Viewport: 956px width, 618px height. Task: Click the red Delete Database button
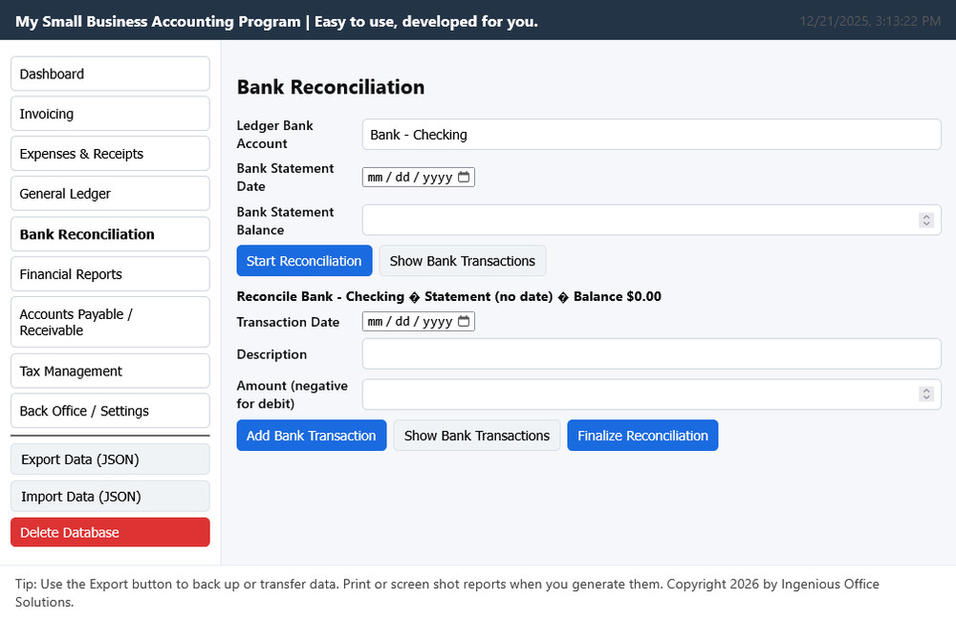[x=109, y=532]
